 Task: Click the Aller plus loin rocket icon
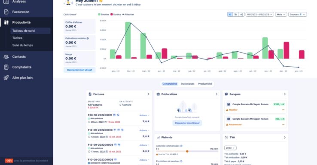[6, 78]
